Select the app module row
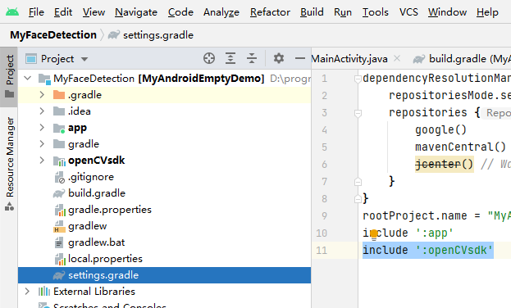This screenshot has height=308, width=511. coord(165,127)
